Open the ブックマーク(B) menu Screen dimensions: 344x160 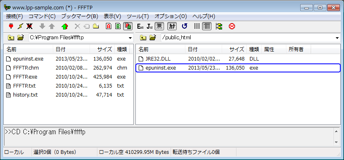coord(80,16)
